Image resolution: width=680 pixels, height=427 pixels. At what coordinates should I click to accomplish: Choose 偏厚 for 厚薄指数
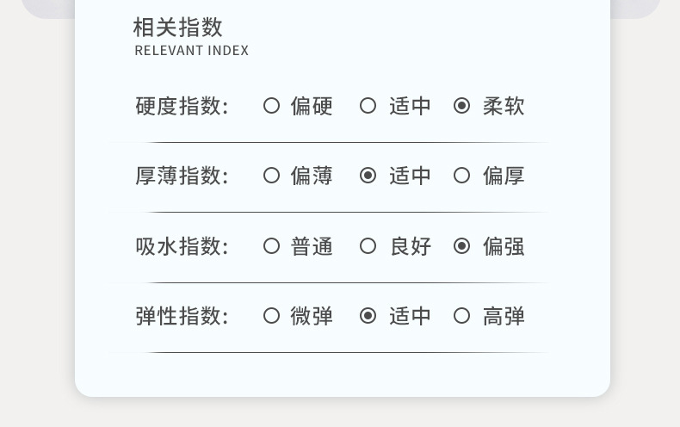point(462,176)
